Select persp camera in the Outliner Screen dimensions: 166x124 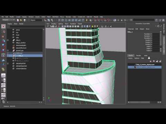pyautogui.click(x=18, y=30)
